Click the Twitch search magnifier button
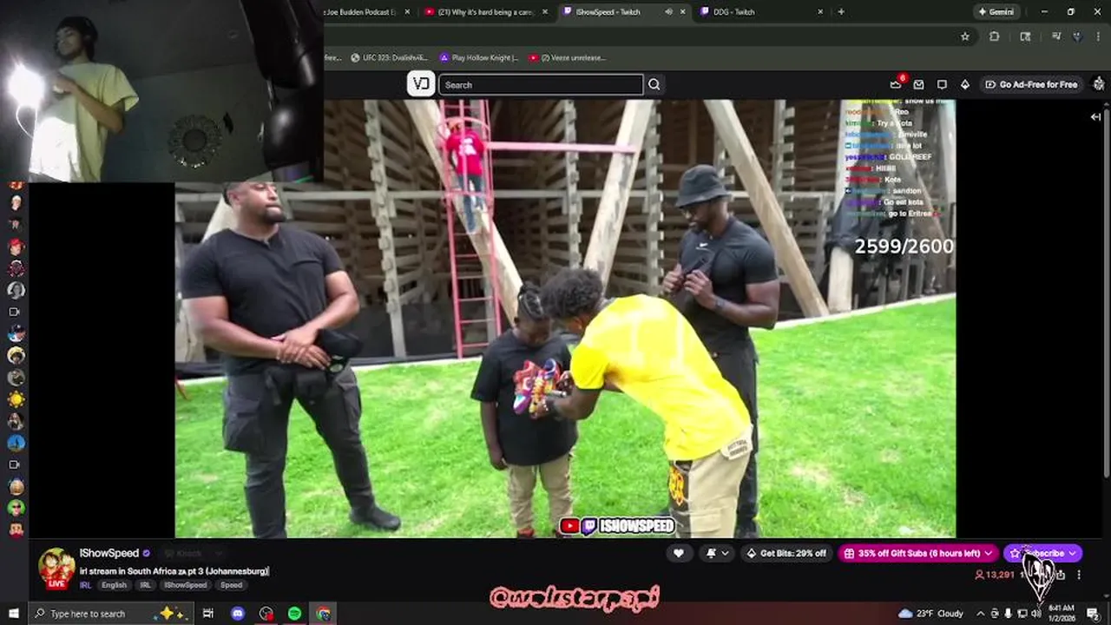Image resolution: width=1111 pixels, height=625 pixels. pos(654,84)
